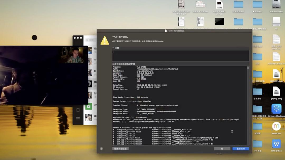Open the 0708.txt text file icon
Image resolution: width=285 pixels, height=160 pixels.
[276, 39]
